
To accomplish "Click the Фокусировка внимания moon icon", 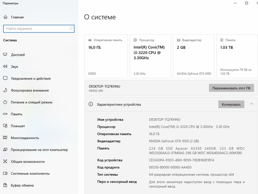I will 5,90.
